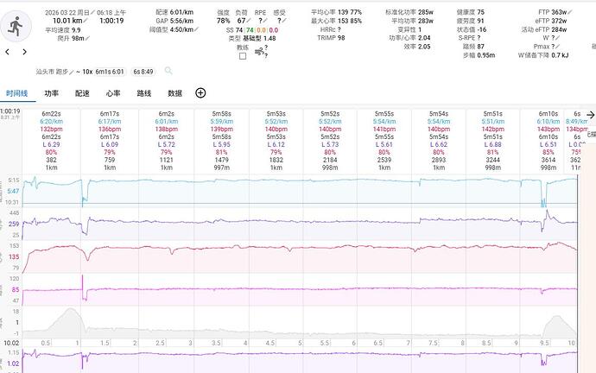
Task: Select the 6m2s 6:01/km interval column
Action: click(167, 141)
